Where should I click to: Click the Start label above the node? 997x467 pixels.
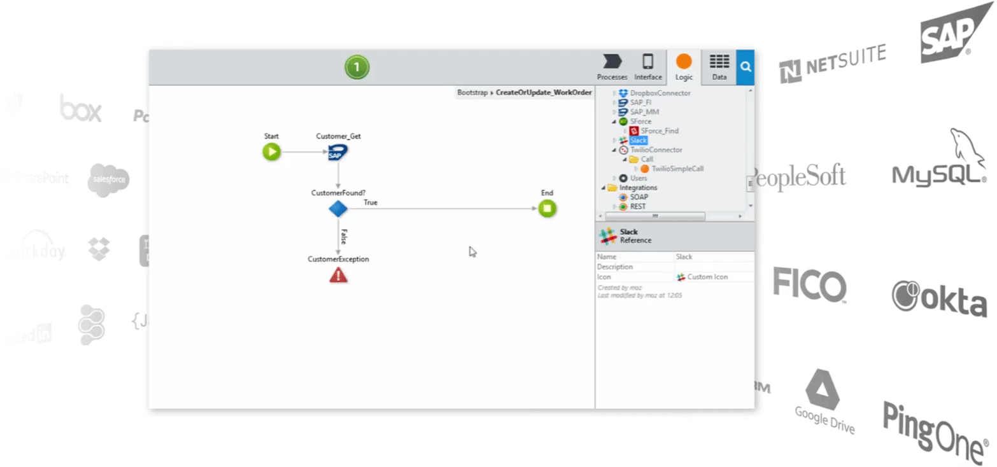(x=271, y=136)
